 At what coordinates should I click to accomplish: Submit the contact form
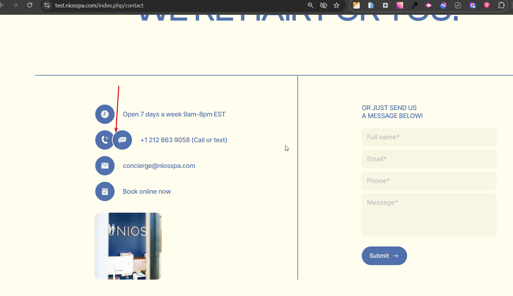pos(384,256)
